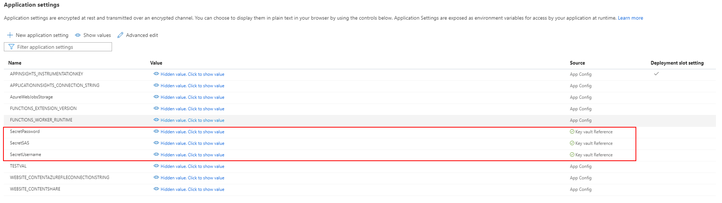Viewport: 722px width, 203px height.
Task: Click the plus icon for New application setting
Action: 10,35
